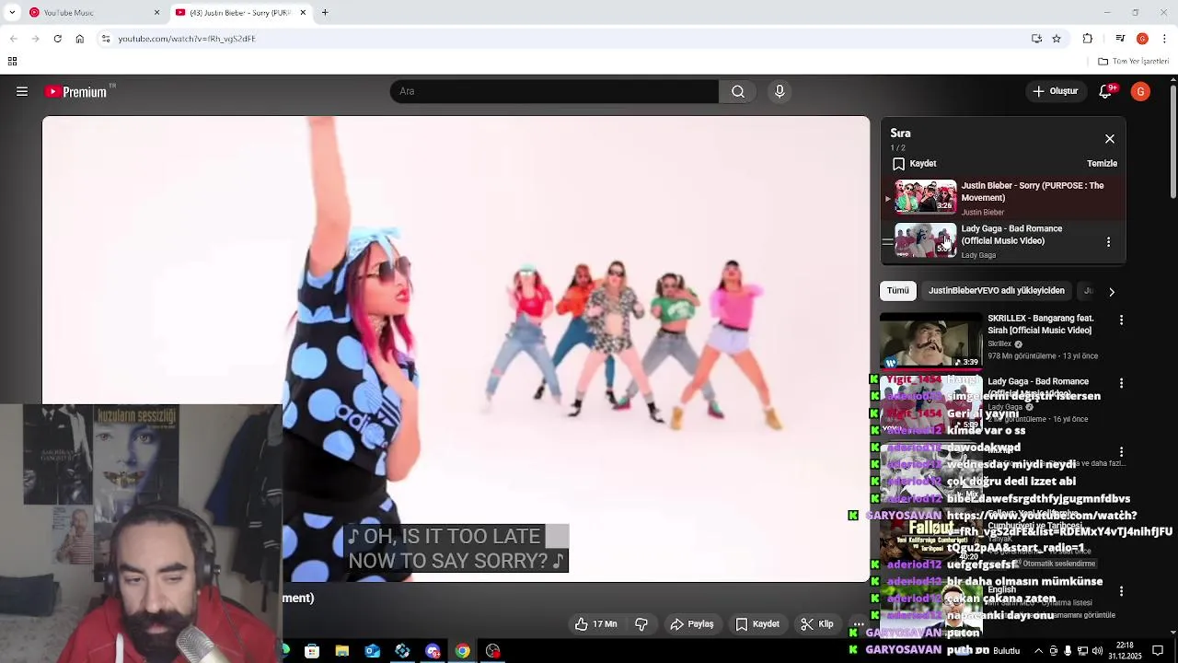Viewport: 1178px width, 663px height.
Task: Click the search magnifier button
Action: [738, 91]
